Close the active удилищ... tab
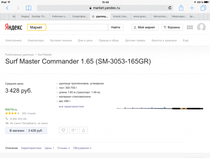Viewport: 210px width, 158px height. coord(93,17)
